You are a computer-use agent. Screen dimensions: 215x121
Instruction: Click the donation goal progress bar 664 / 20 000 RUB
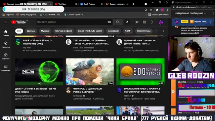coord(34,9)
